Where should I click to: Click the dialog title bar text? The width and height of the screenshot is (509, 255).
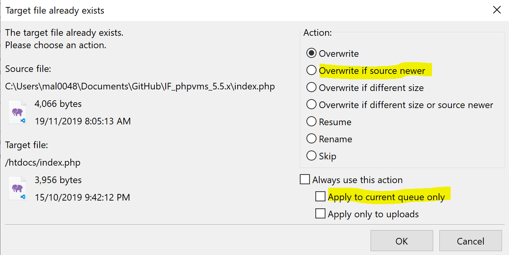(55, 10)
